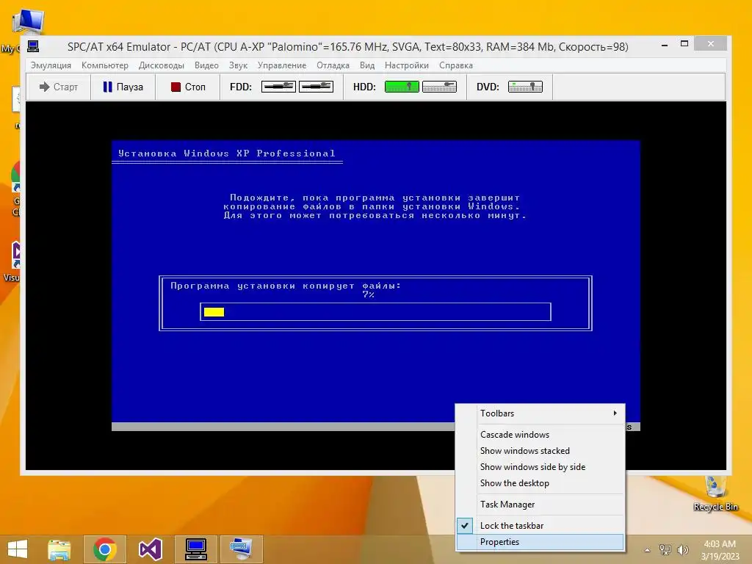Click the "Установка Windows XP Professional" heading
752x564 pixels.
[x=227, y=153]
